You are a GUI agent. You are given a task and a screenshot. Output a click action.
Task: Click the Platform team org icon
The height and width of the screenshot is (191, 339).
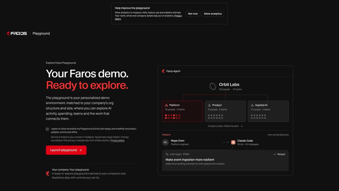click(x=167, y=105)
